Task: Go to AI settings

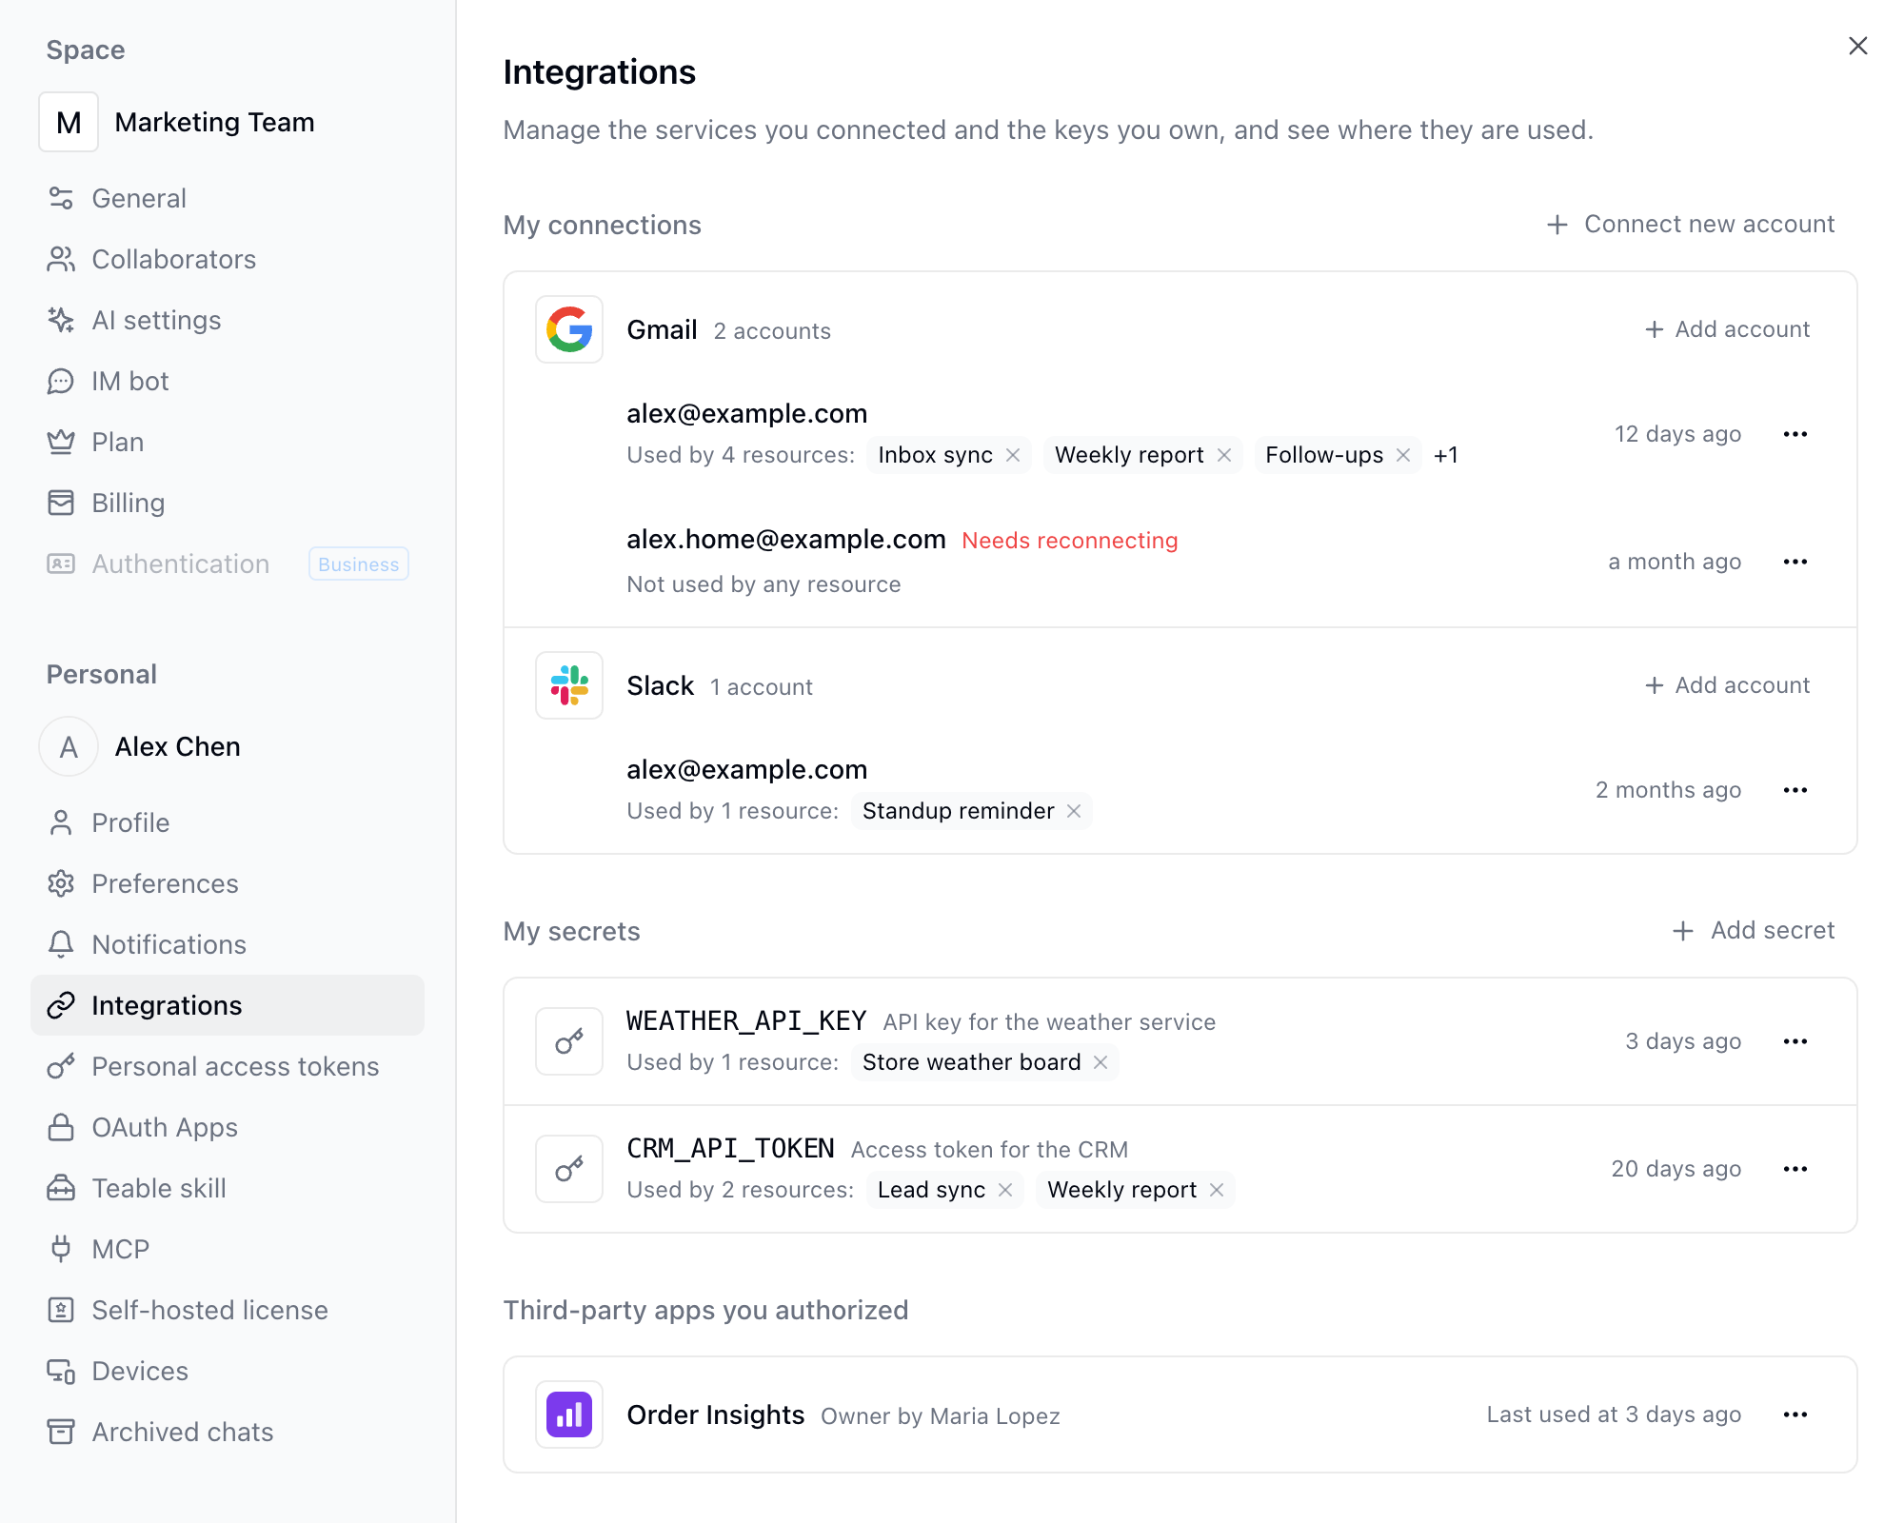Action: [228, 320]
